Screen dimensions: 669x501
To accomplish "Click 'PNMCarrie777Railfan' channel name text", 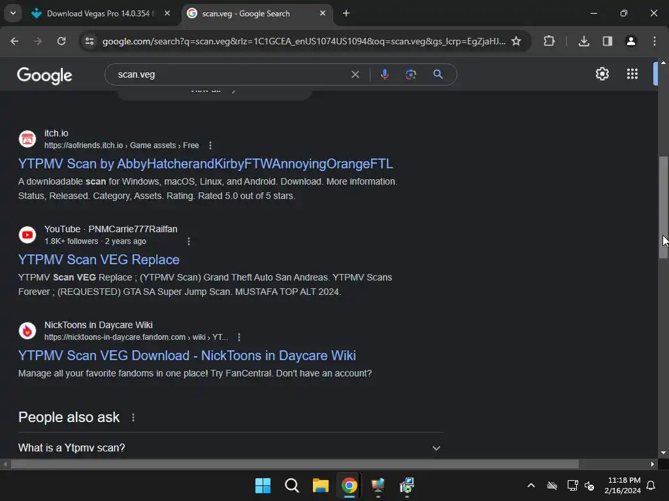I will tap(133, 229).
